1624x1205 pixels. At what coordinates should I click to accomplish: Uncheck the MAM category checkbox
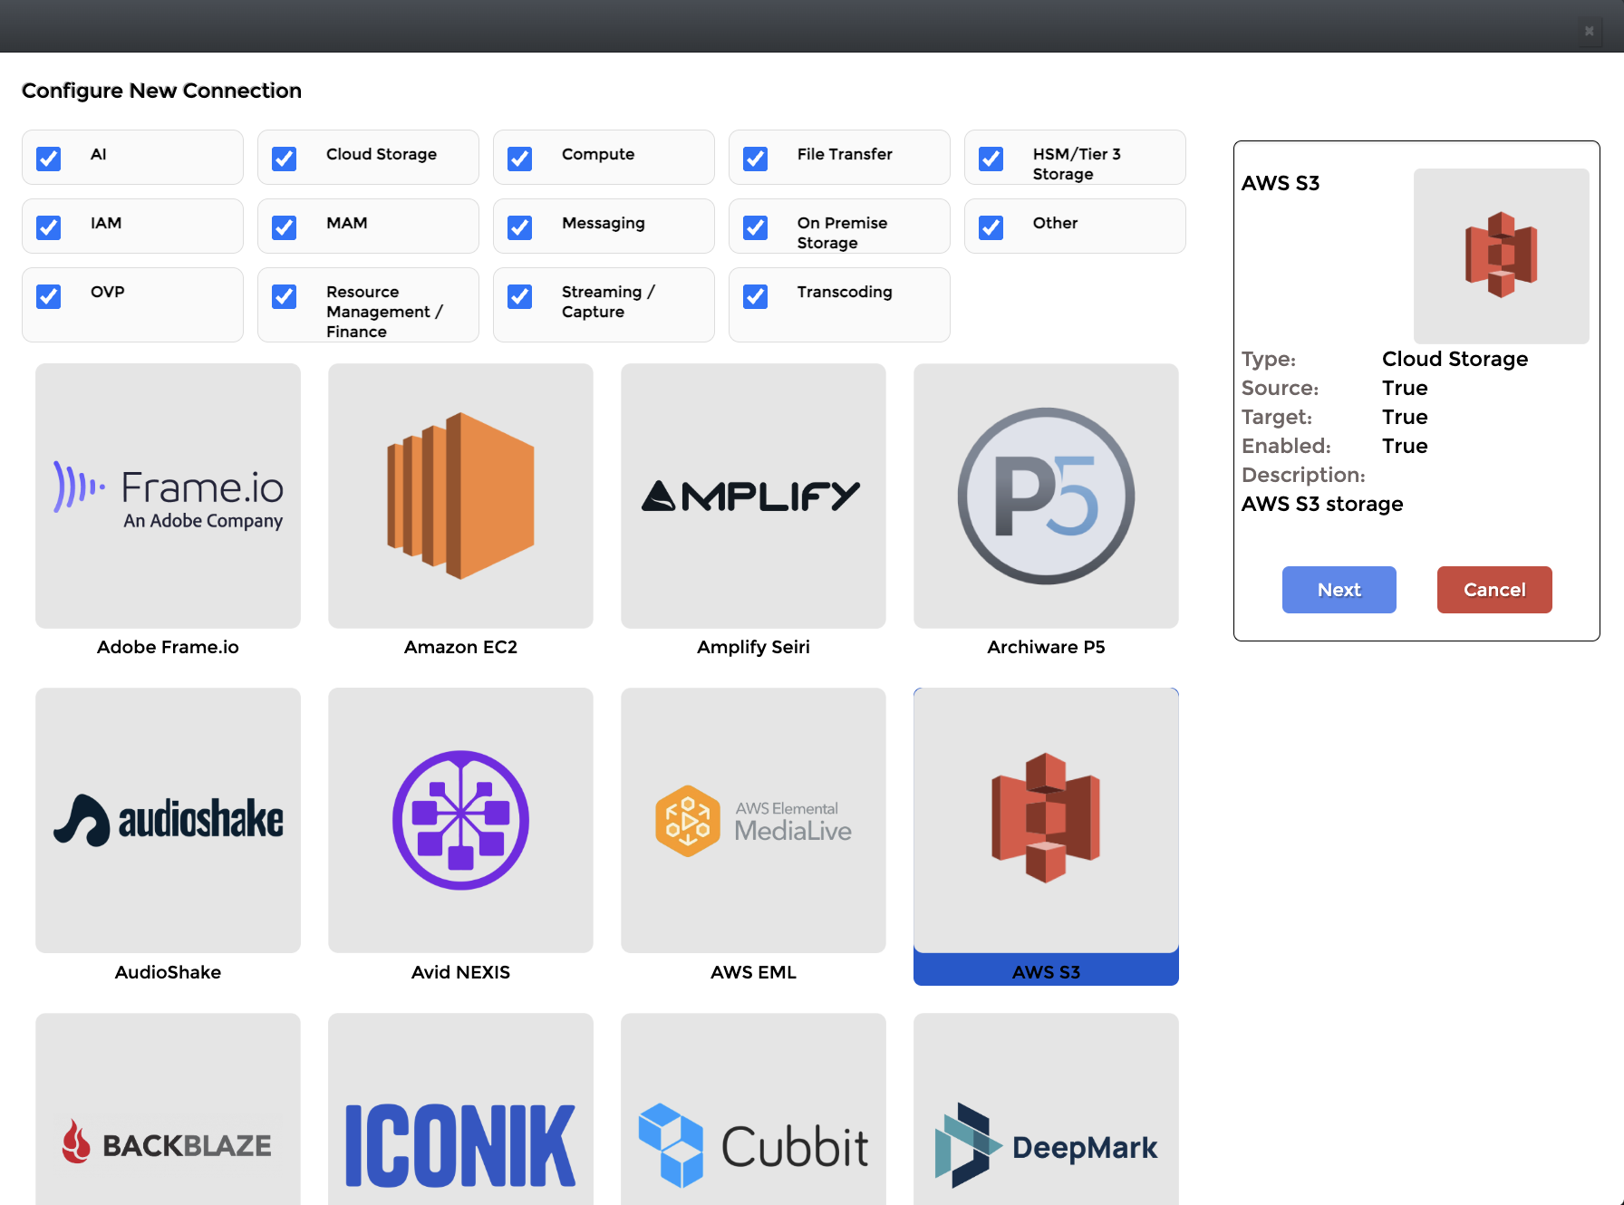click(x=285, y=227)
